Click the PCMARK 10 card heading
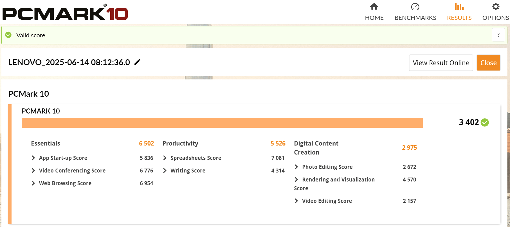The height and width of the screenshot is (227, 510). [x=41, y=111]
